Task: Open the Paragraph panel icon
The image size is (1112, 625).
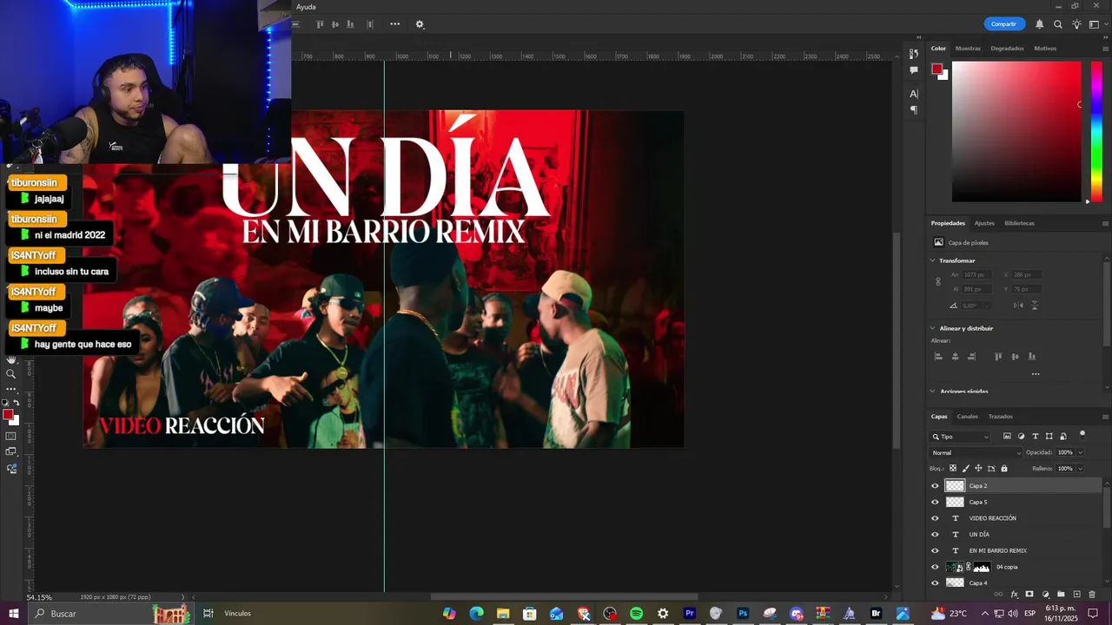Action: point(914,110)
